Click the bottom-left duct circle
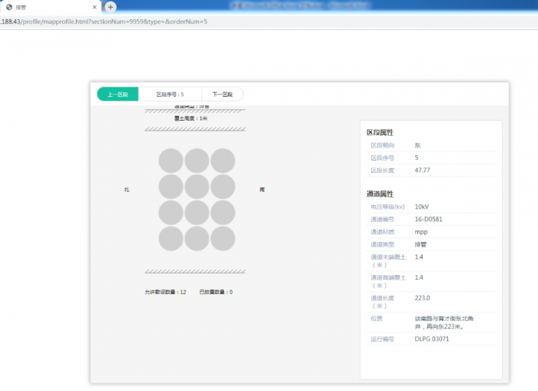 click(171, 239)
